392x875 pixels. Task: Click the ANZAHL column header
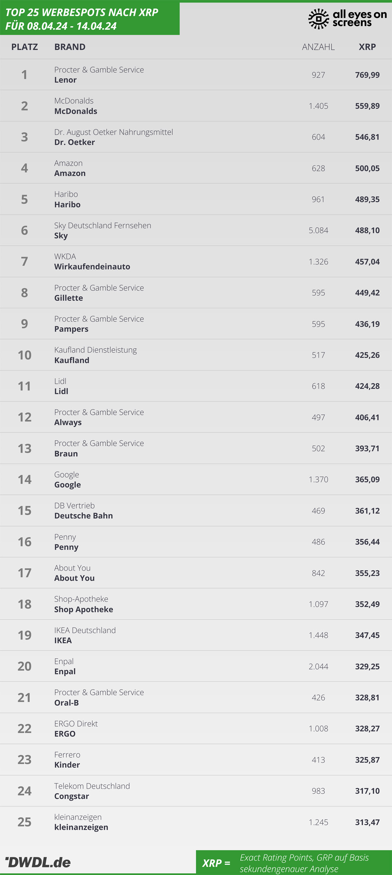point(318,47)
